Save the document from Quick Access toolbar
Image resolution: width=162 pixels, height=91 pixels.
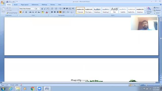coord(7,2)
